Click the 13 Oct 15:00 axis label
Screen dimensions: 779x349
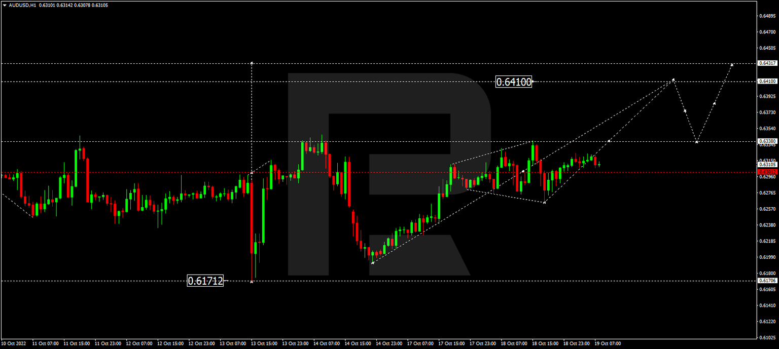(x=263, y=343)
